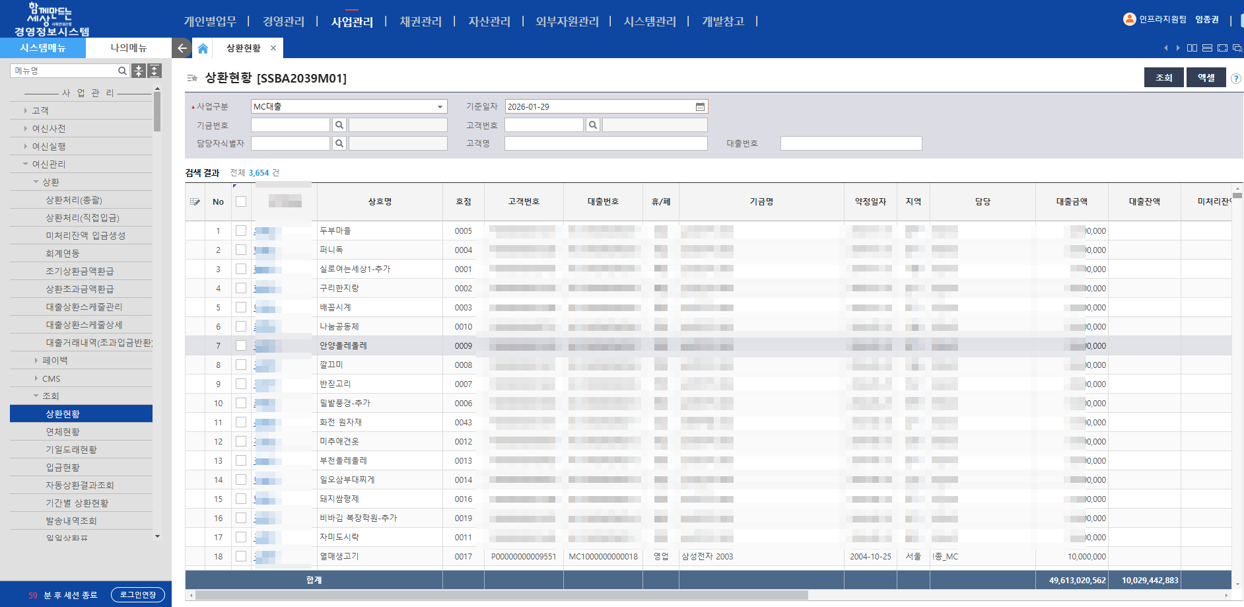This screenshot has height=607, width=1244.
Task: Open split-screen vertical layout icon
Action: (x=1192, y=48)
